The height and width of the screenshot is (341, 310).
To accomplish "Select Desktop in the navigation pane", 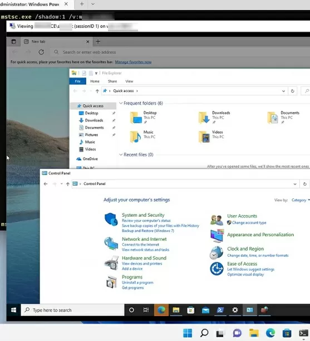I will click(91, 113).
